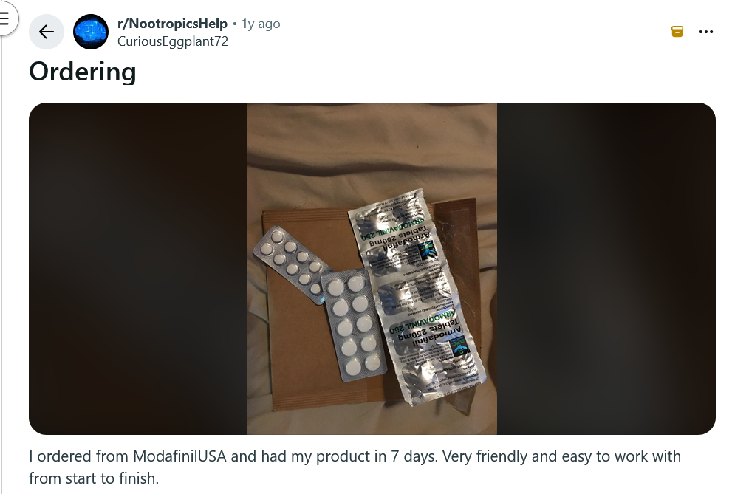Viewport: 732px width, 494px height.
Task: Click the silver Armodafinil blister strip in photo
Action: coord(417,295)
